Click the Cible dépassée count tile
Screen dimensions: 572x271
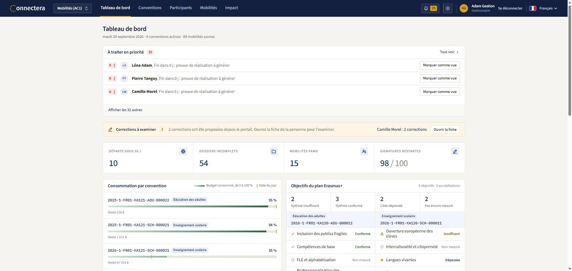[398, 202]
